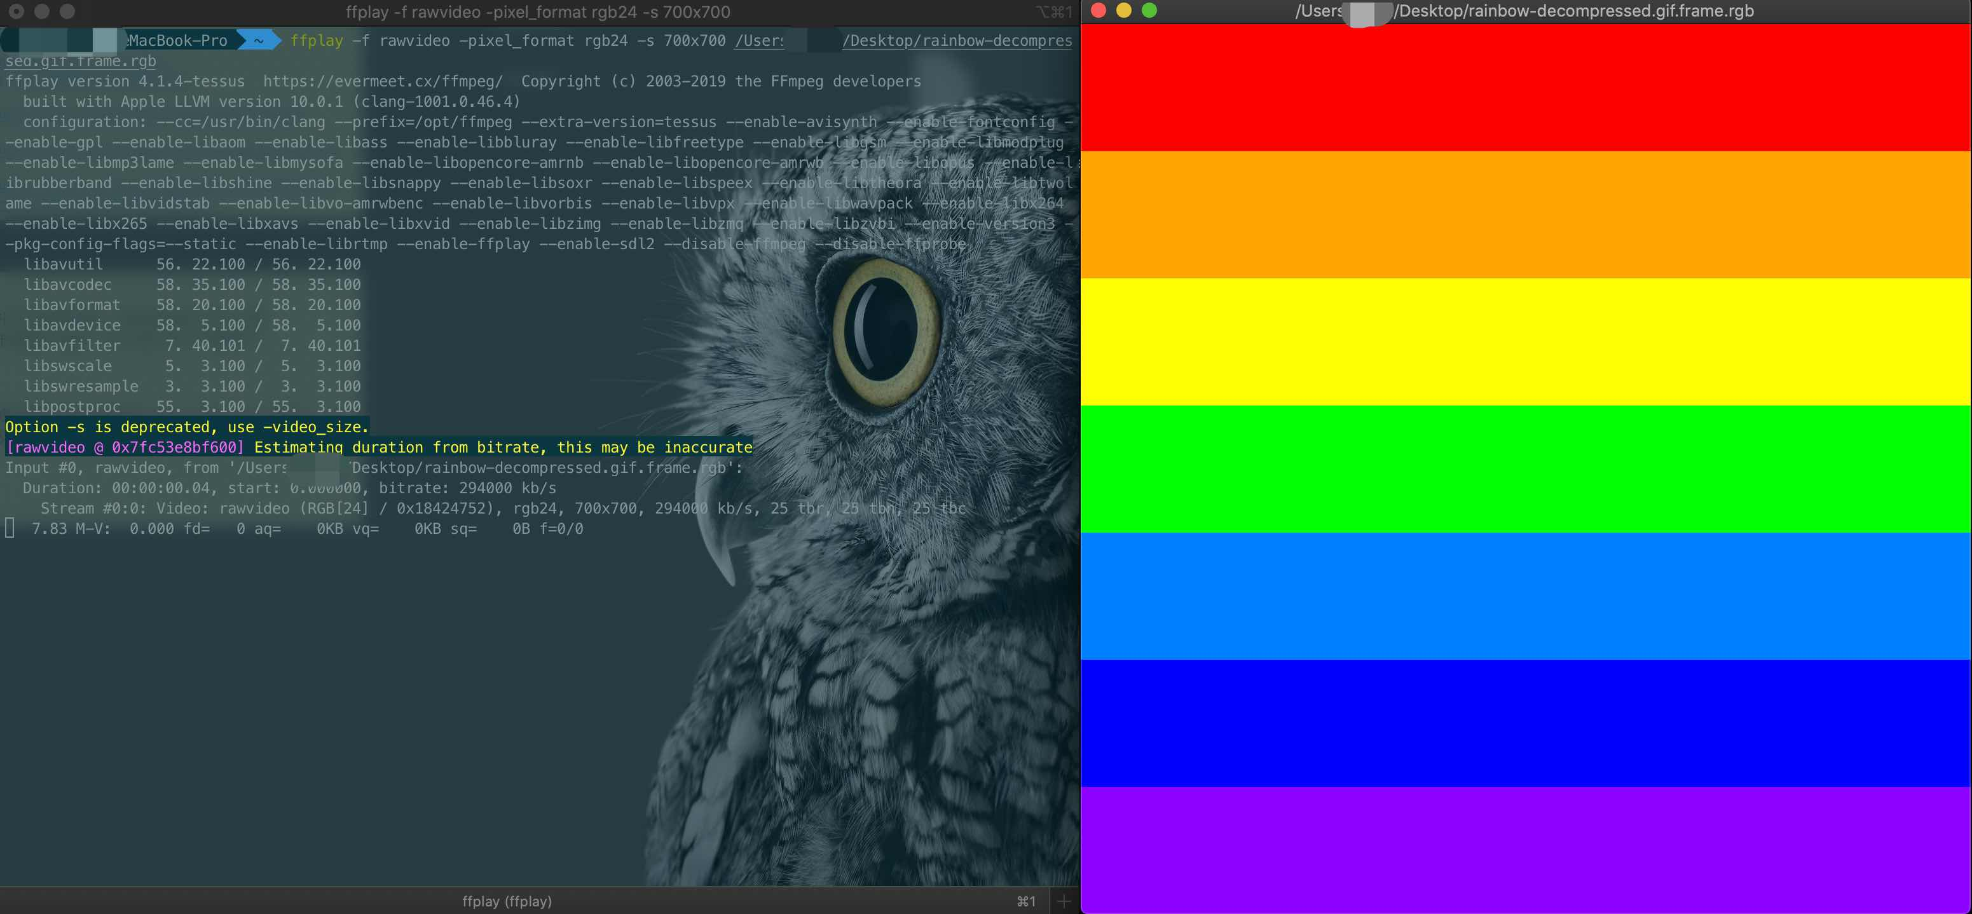Click the terminal window's gray minimize button
This screenshot has height=914, width=1972.
point(42,11)
